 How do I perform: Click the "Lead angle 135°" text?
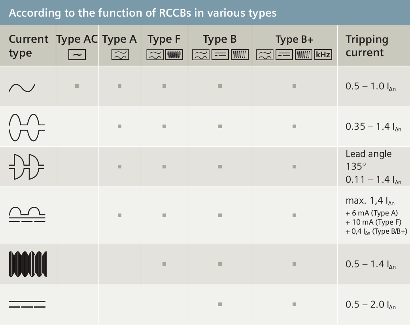tap(368, 159)
